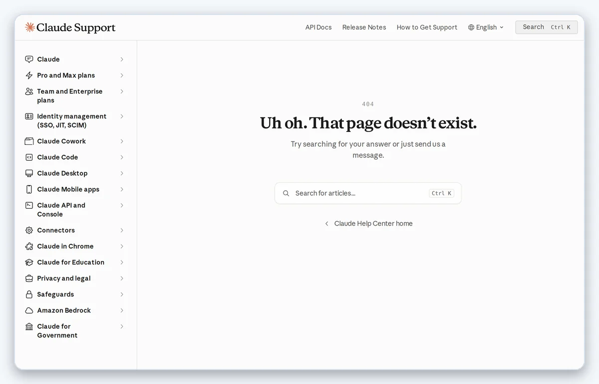The width and height of the screenshot is (599, 384).
Task: Click the graduation cap icon for Claude for Education
Action: pyautogui.click(x=29, y=262)
